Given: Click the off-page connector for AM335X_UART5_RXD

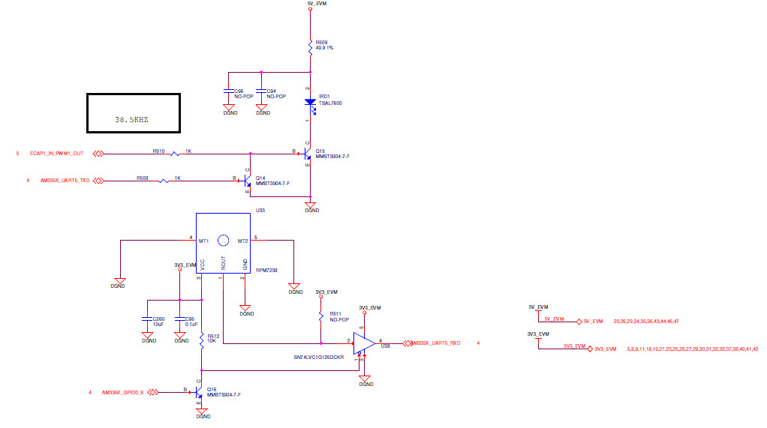Looking at the screenshot, I should point(408,343).
